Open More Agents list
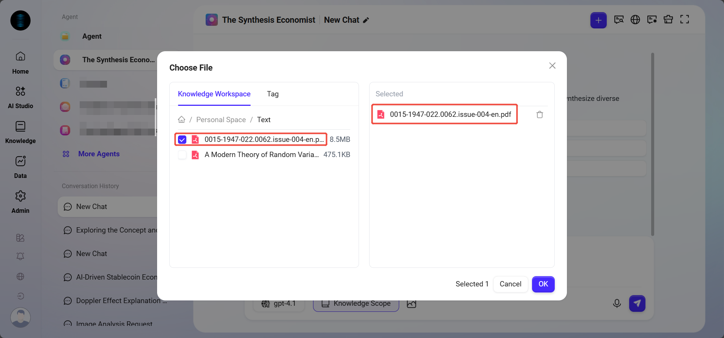The width and height of the screenshot is (724, 338). click(x=99, y=154)
